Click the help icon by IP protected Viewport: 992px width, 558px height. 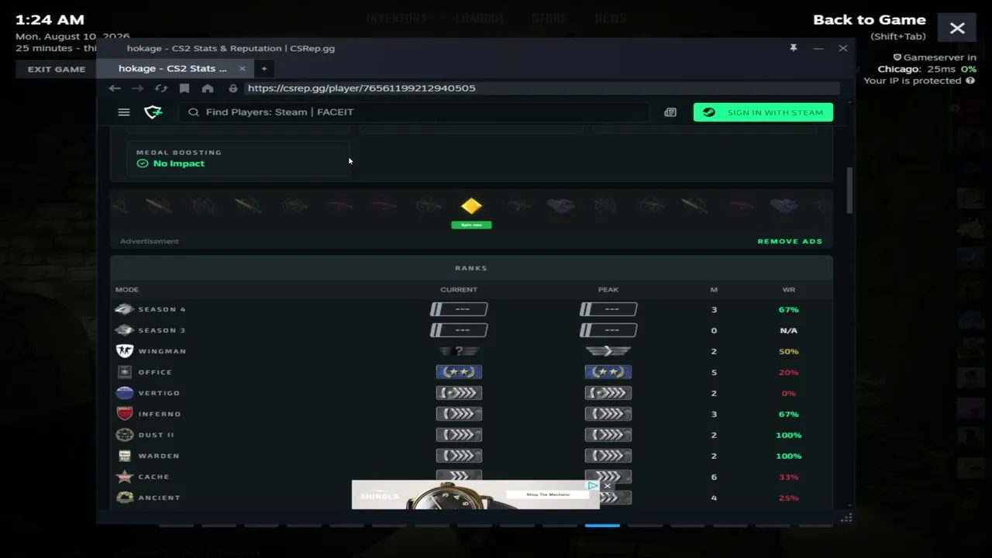pos(970,81)
